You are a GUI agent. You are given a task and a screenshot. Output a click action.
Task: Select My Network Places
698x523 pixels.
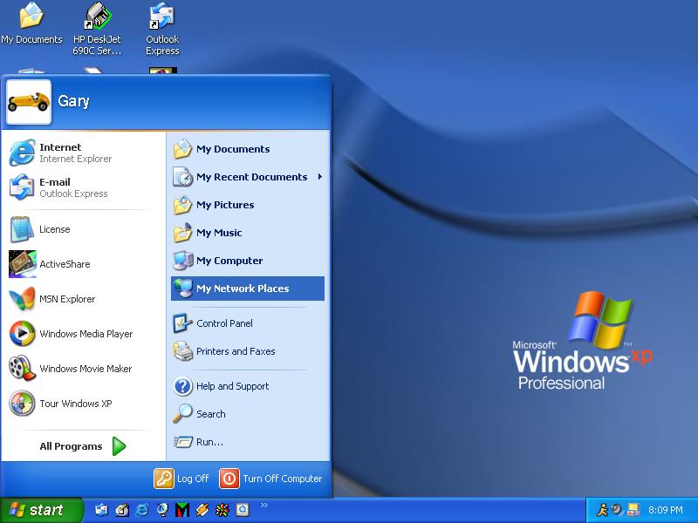pos(248,289)
